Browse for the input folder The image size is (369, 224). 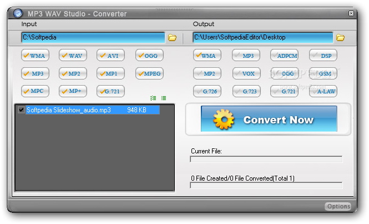click(x=172, y=37)
